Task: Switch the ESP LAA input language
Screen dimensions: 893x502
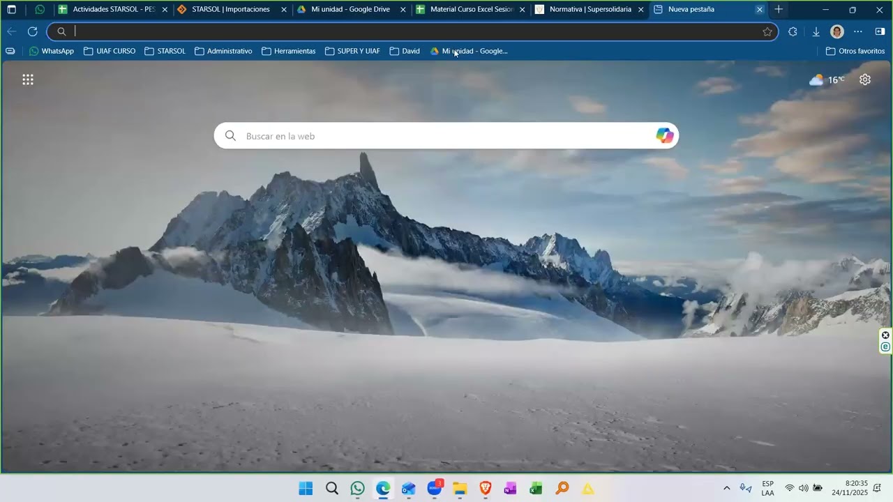Action: 767,488
